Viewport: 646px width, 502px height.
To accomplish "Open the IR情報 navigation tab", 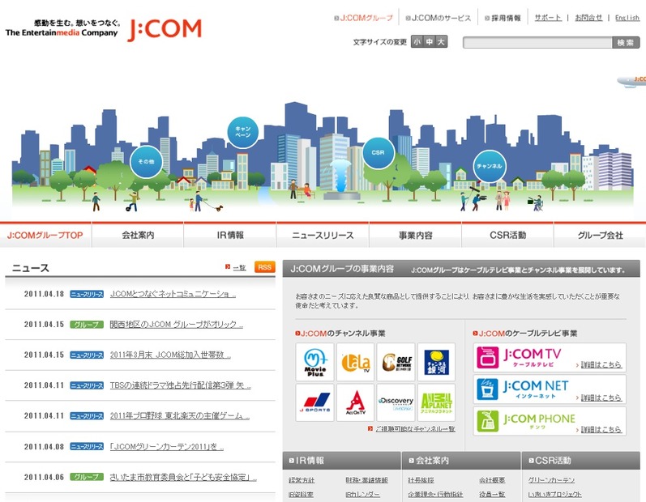I will coord(230,236).
